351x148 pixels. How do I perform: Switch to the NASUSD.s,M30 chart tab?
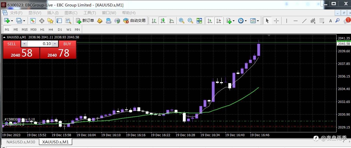[21, 142]
